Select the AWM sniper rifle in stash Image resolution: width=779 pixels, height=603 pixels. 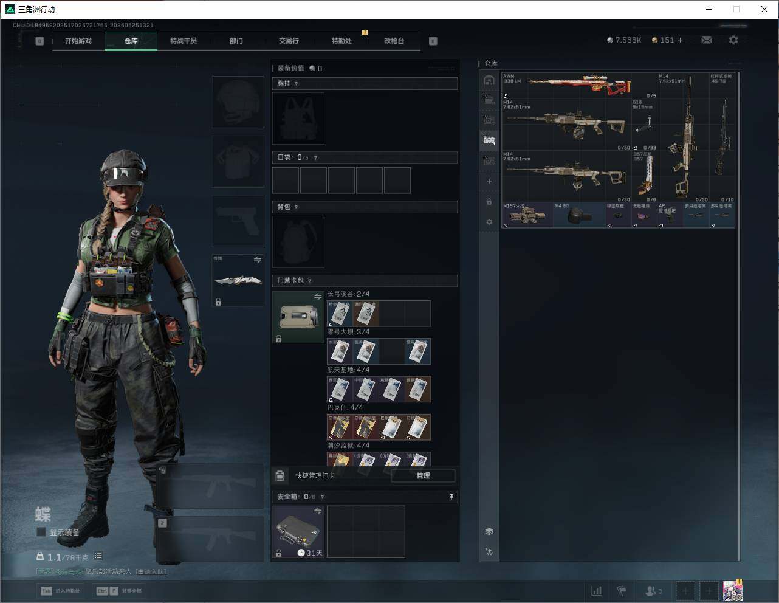click(x=580, y=86)
